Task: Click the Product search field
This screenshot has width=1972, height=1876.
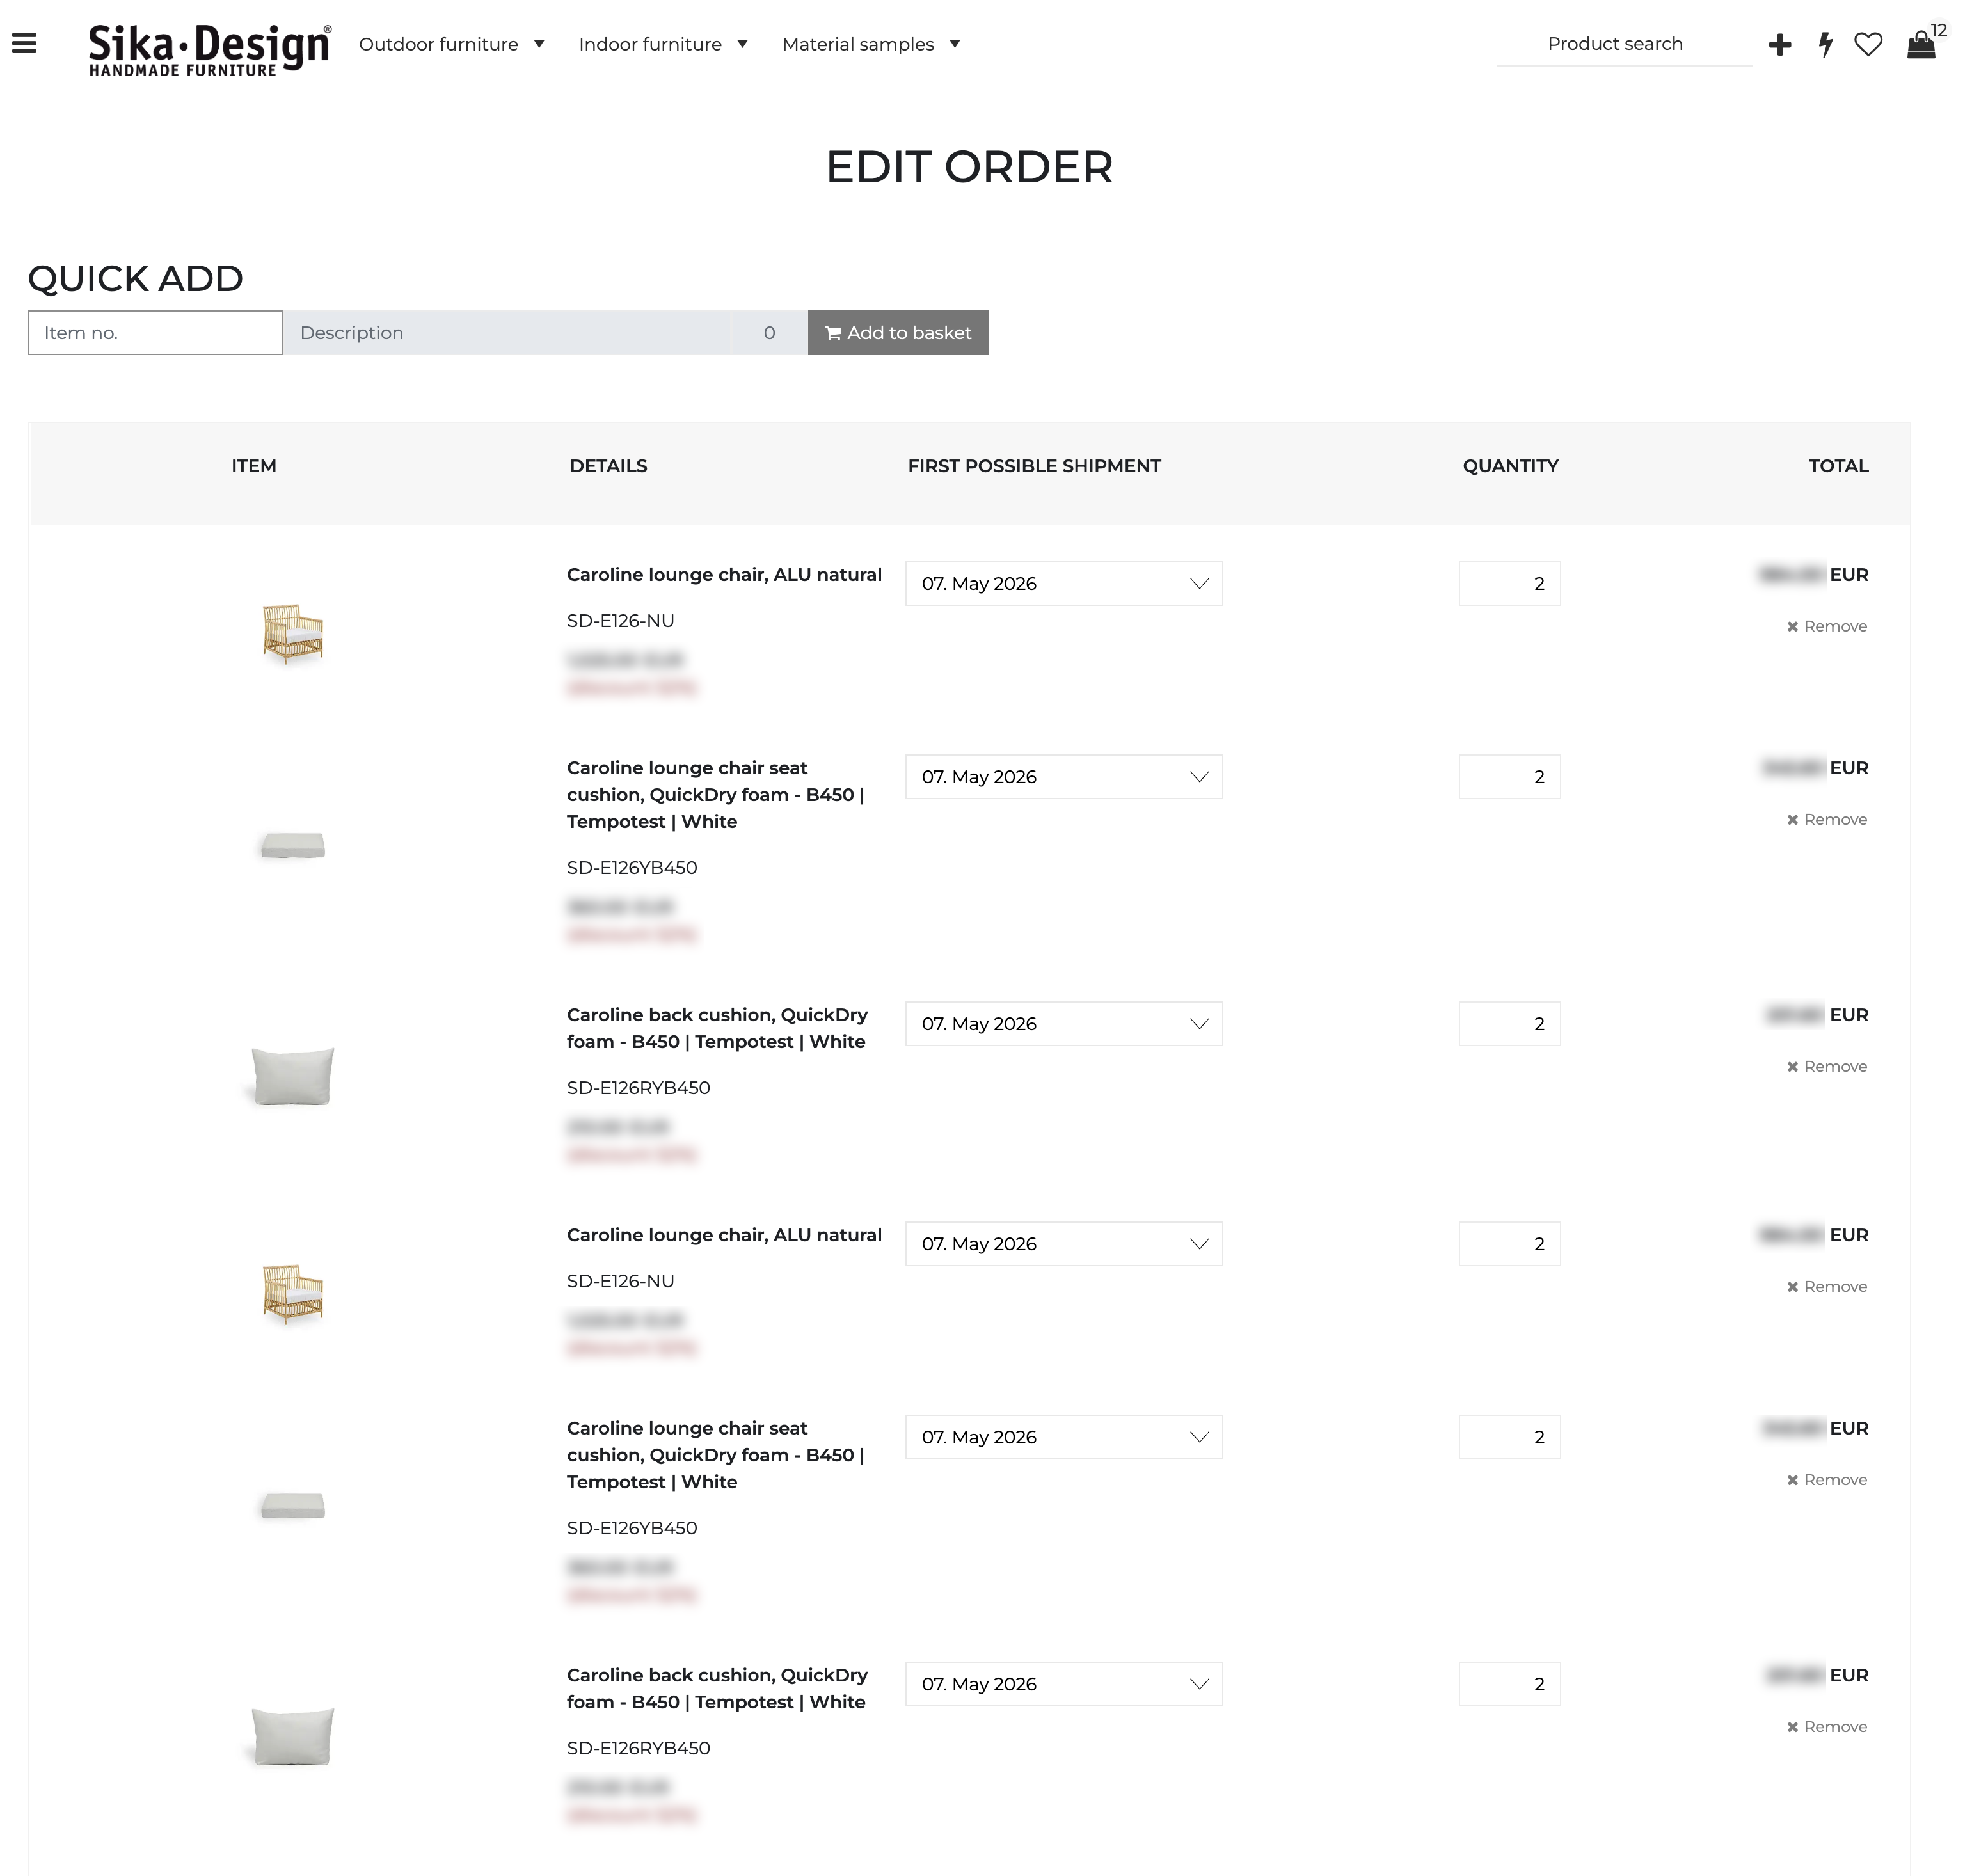Action: (1623, 44)
